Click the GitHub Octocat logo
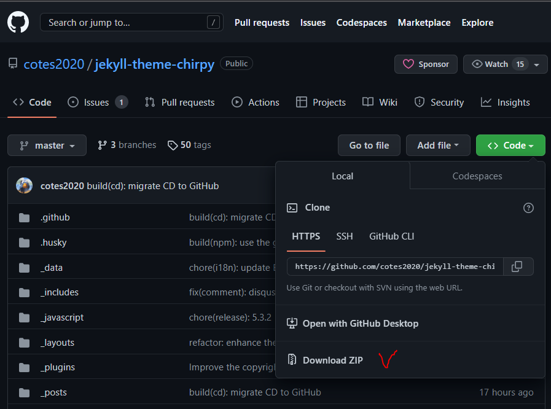 (x=18, y=21)
